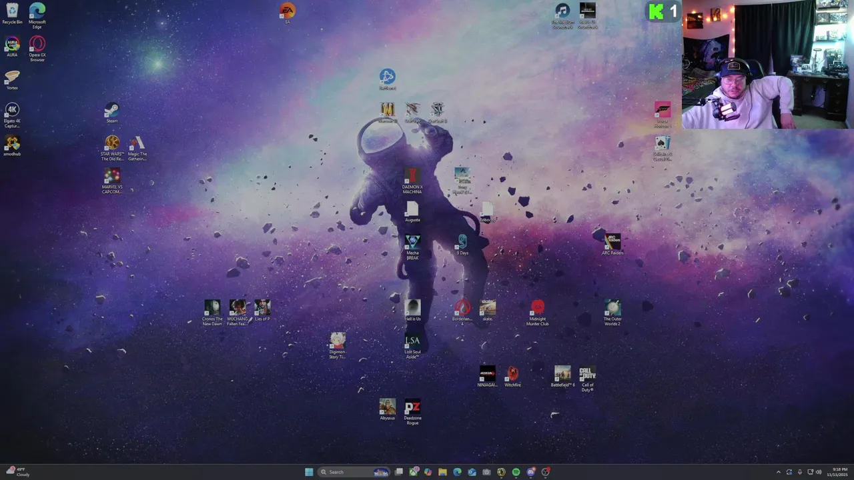Select the Lost Soul Aside shortcut
This screenshot has width=854, height=480.
(x=412, y=346)
